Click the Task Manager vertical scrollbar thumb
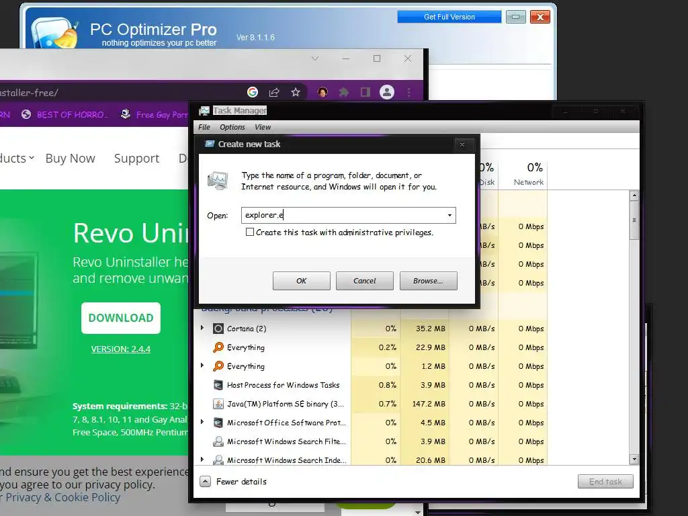The image size is (688, 516). [634, 220]
